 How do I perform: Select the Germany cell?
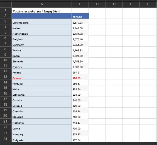pos(42,44)
